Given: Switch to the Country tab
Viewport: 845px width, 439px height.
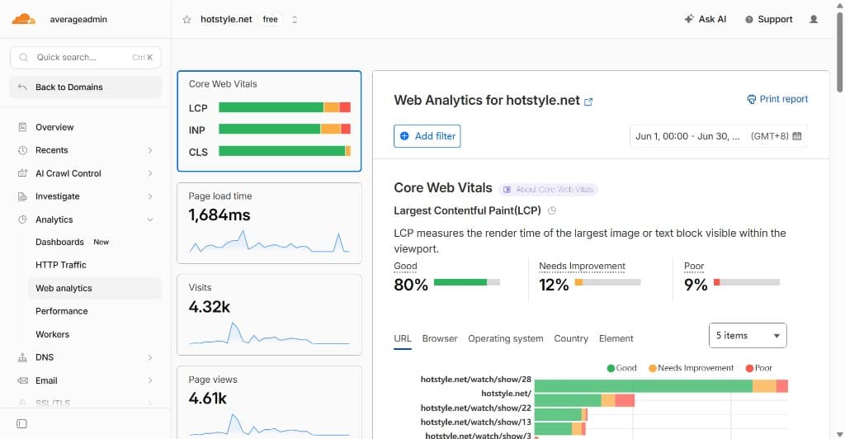Looking at the screenshot, I should (571, 339).
